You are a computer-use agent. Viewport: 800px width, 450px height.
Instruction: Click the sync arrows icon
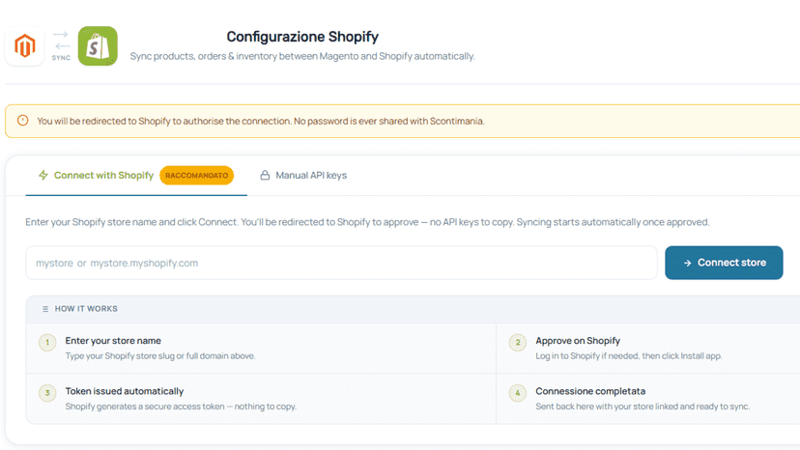pos(61,41)
